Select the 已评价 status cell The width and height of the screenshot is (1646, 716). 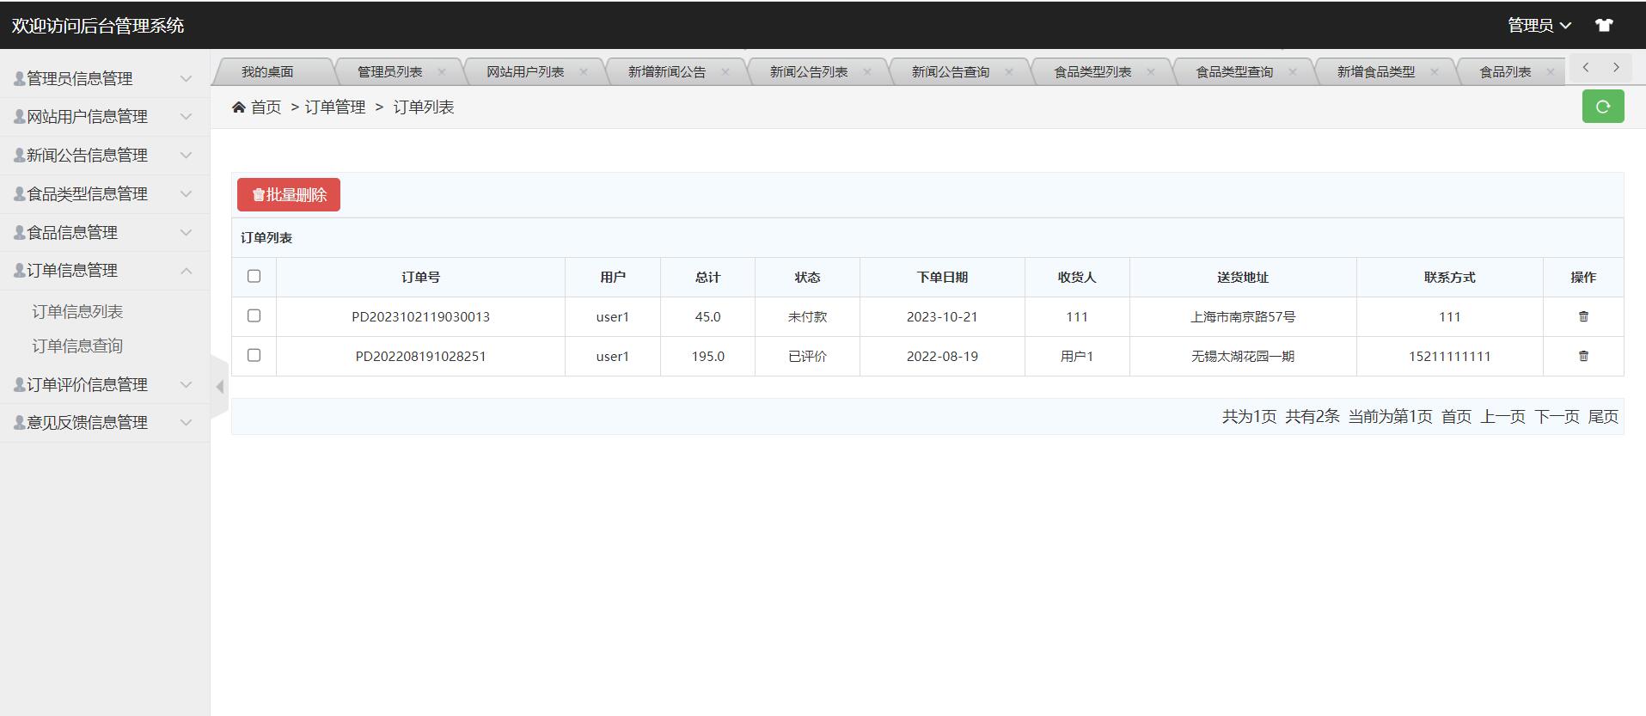pos(807,356)
